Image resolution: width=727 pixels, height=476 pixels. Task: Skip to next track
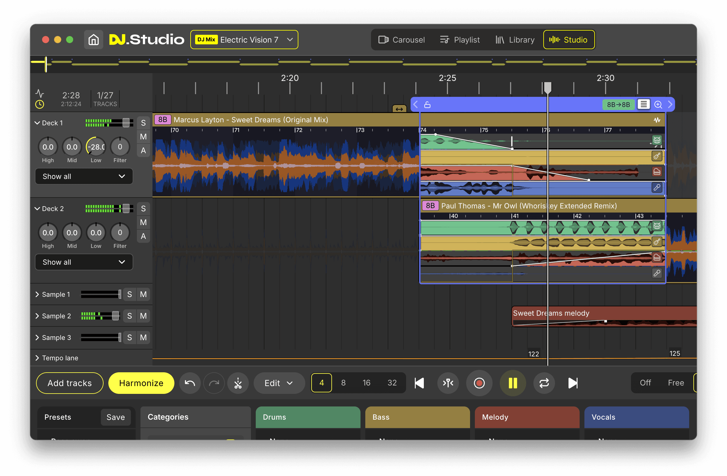coord(573,383)
